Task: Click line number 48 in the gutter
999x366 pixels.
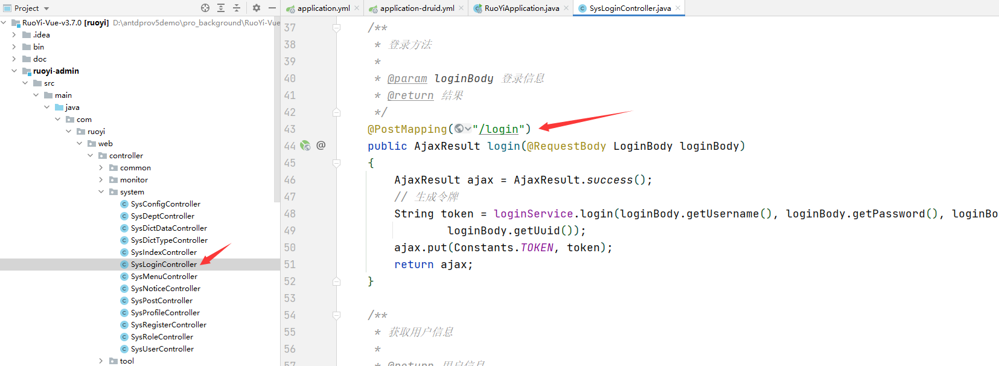Action: [290, 214]
